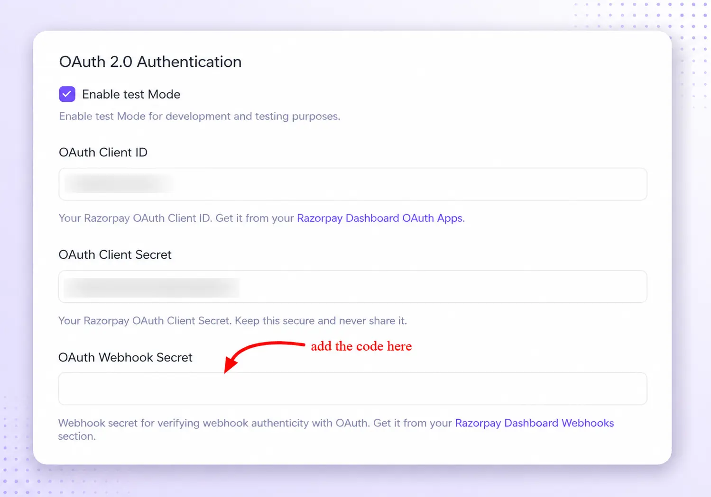Click the 'Your Razorpay OAuth Client ID' helper text

click(x=135, y=218)
